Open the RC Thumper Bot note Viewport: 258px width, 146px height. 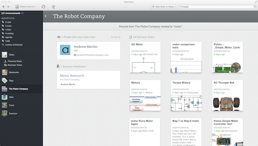tap(227, 95)
